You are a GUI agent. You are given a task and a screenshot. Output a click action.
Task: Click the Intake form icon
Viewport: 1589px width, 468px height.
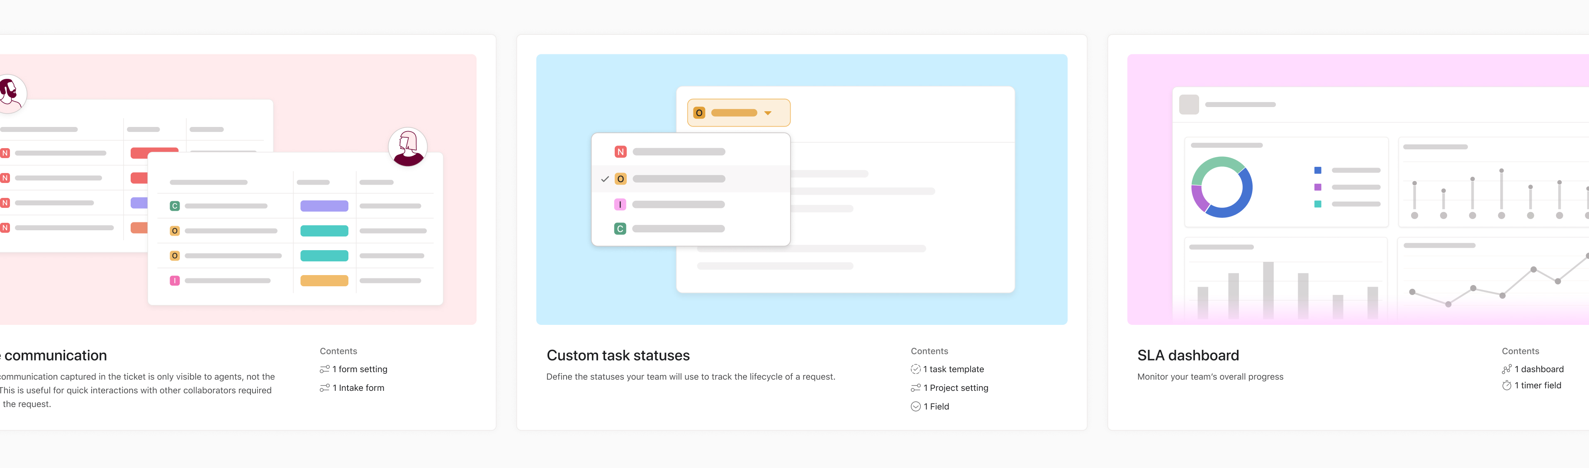click(324, 388)
